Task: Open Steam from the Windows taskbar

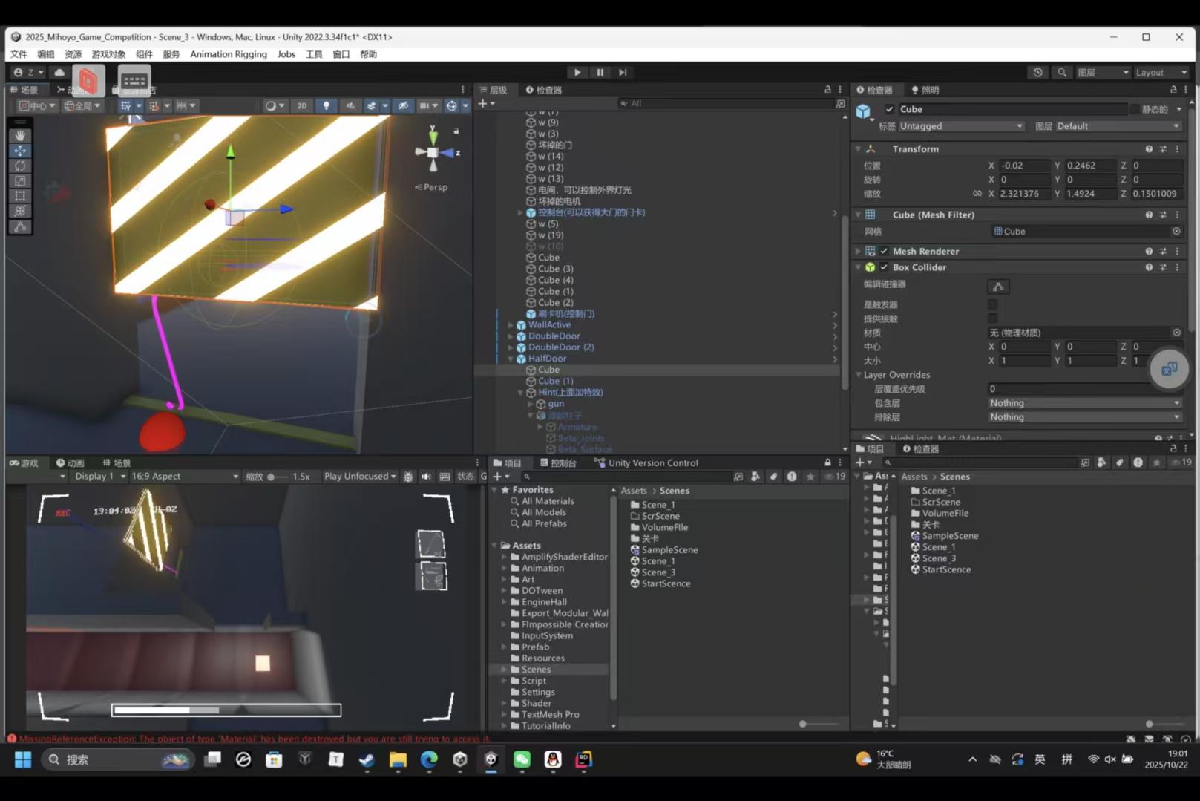Action: [x=367, y=759]
